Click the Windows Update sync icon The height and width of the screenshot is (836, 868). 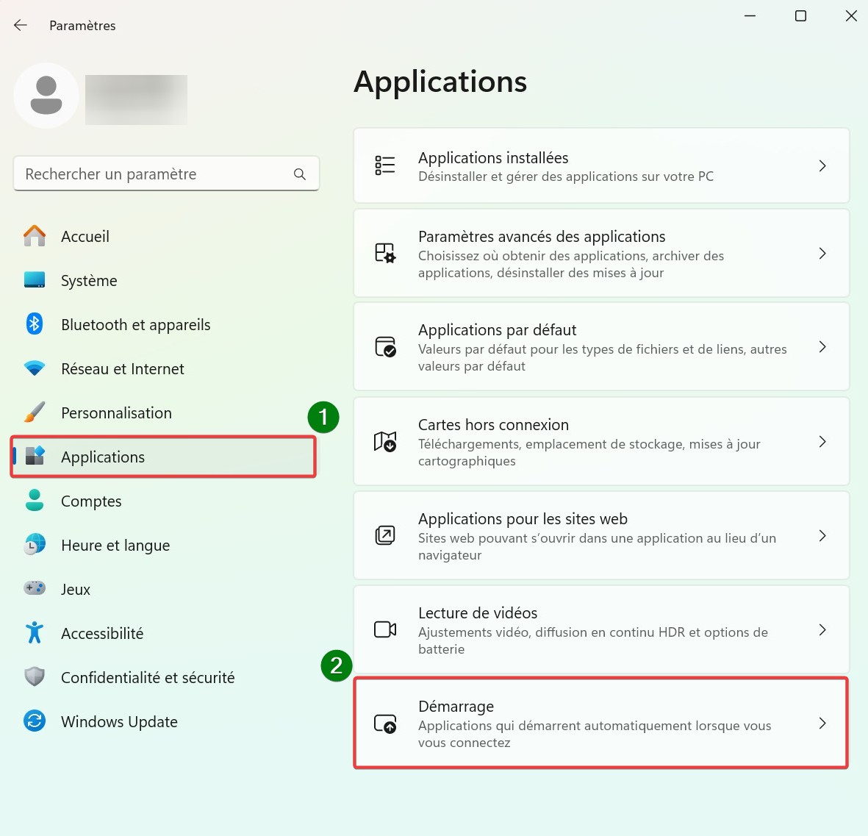pos(35,721)
